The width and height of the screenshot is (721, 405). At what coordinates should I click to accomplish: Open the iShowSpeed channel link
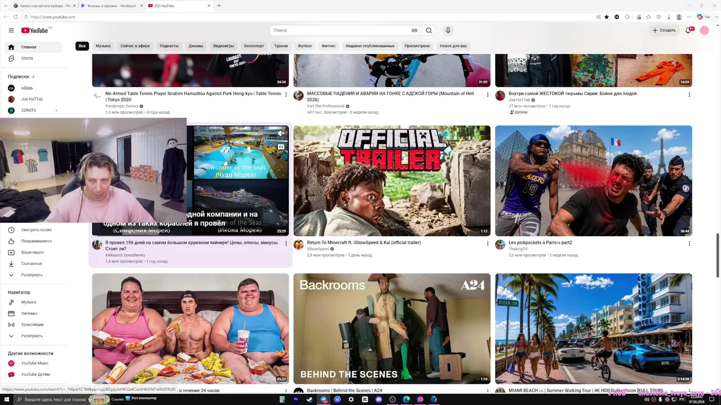(318, 249)
